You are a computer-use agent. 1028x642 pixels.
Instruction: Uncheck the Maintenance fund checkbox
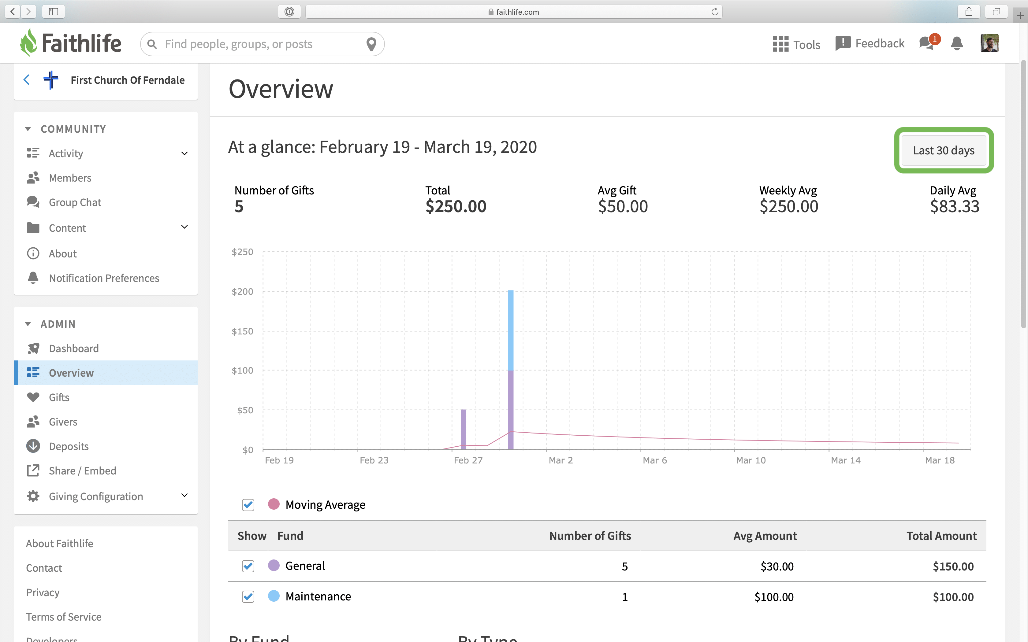pyautogui.click(x=248, y=596)
